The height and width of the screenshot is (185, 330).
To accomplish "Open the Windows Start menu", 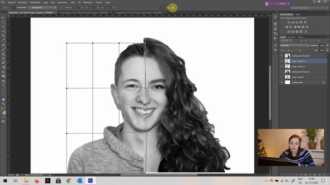I will pyautogui.click(x=5, y=180).
